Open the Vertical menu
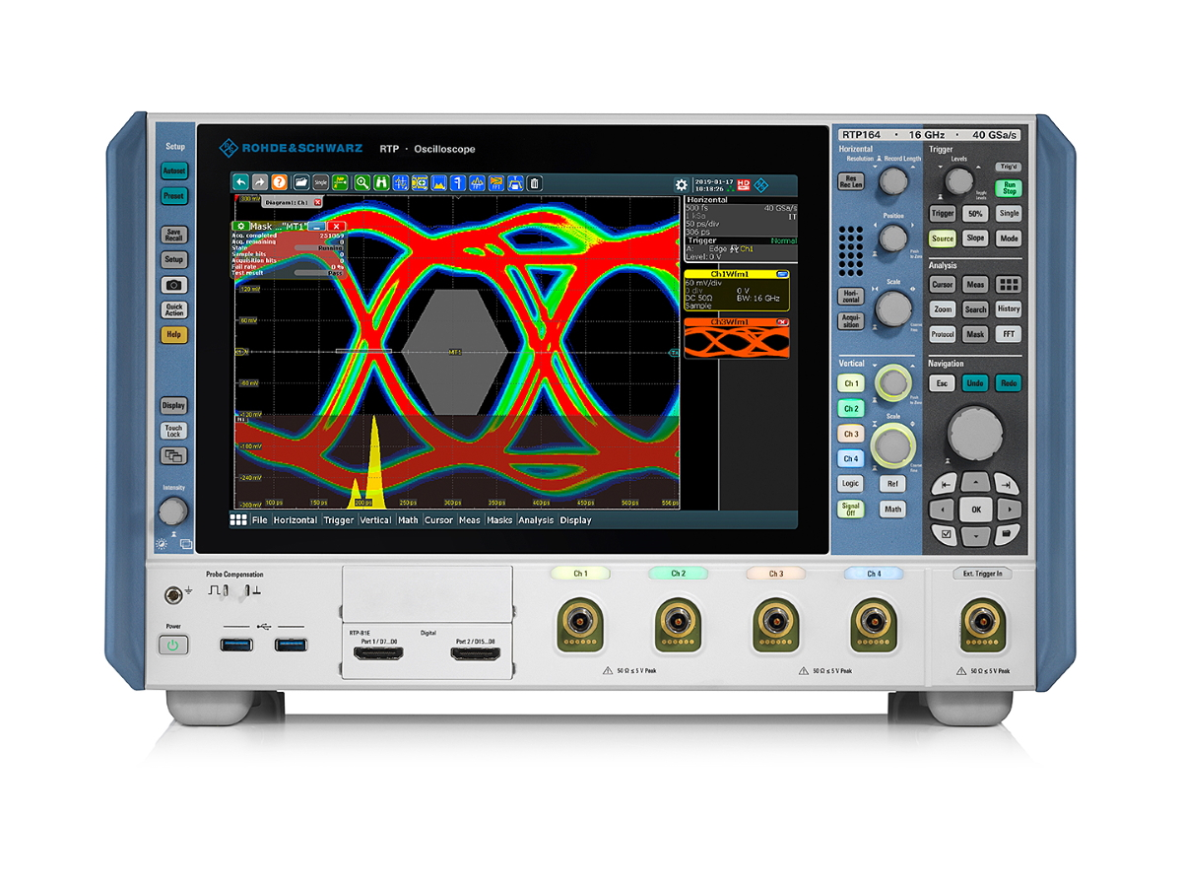The width and height of the screenshot is (1182, 887). (375, 520)
